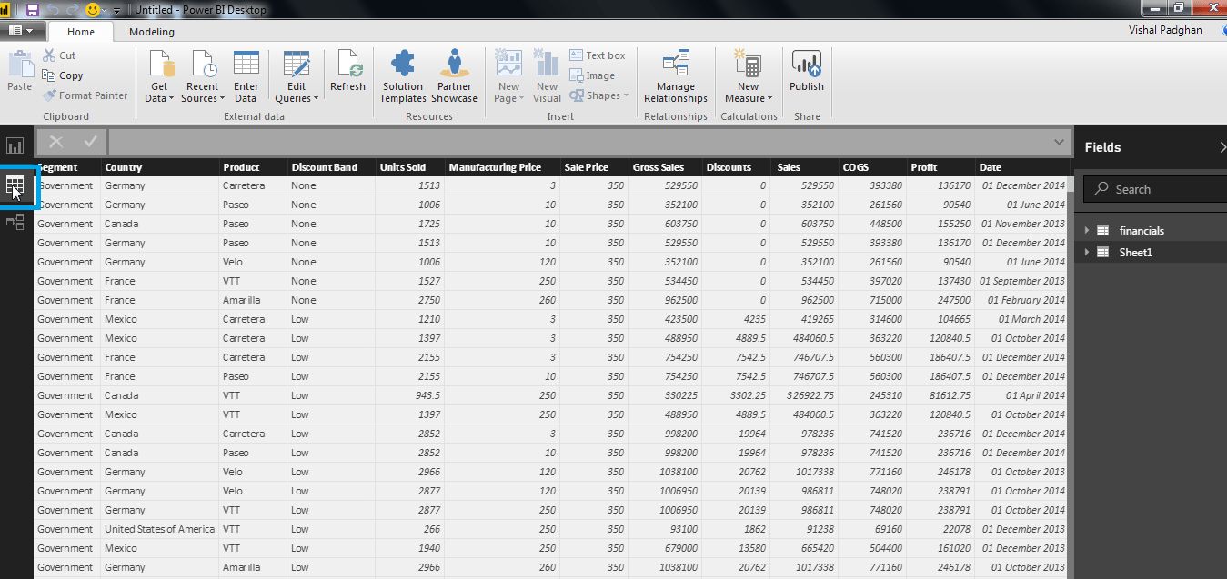Expand the Sheet1 table in Fields
Viewport: 1227px width, 579px height.
pos(1087,253)
